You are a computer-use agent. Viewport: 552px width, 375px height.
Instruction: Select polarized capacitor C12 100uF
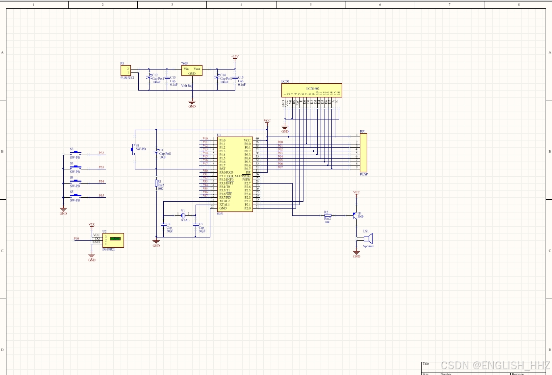point(149,76)
